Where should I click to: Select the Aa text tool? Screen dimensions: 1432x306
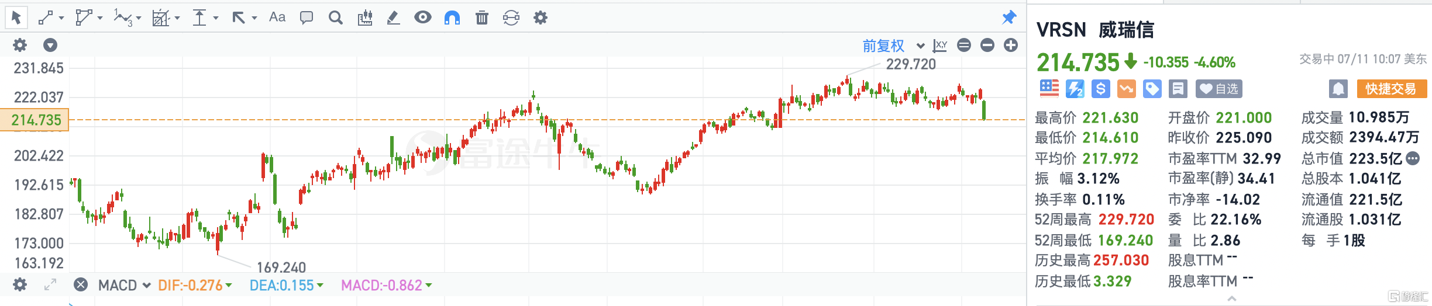(277, 18)
